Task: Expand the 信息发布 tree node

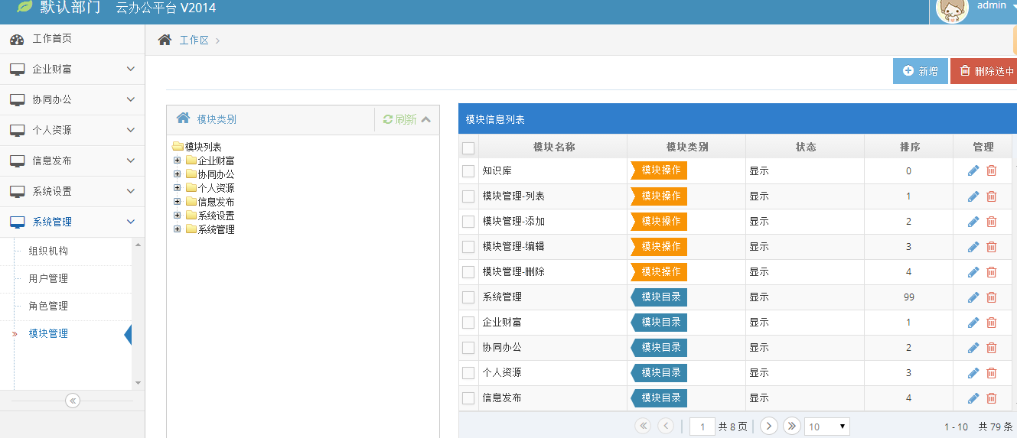Action: tap(178, 202)
